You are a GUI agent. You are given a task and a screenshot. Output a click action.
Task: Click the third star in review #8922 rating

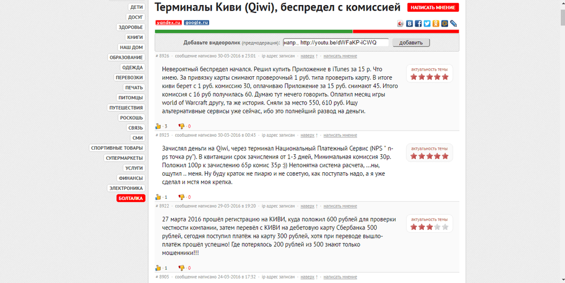[429, 227]
